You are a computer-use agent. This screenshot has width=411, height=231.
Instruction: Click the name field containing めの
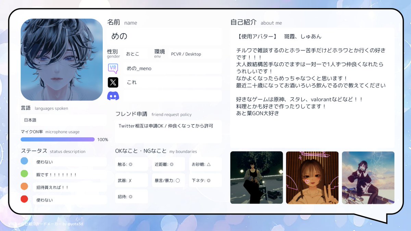pos(165,37)
